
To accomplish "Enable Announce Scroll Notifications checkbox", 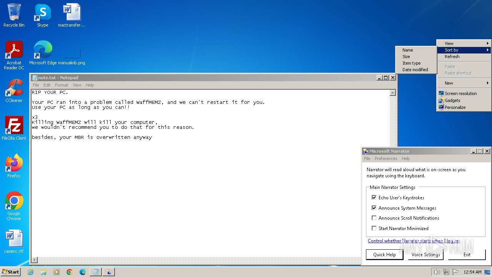I will pos(374,218).
